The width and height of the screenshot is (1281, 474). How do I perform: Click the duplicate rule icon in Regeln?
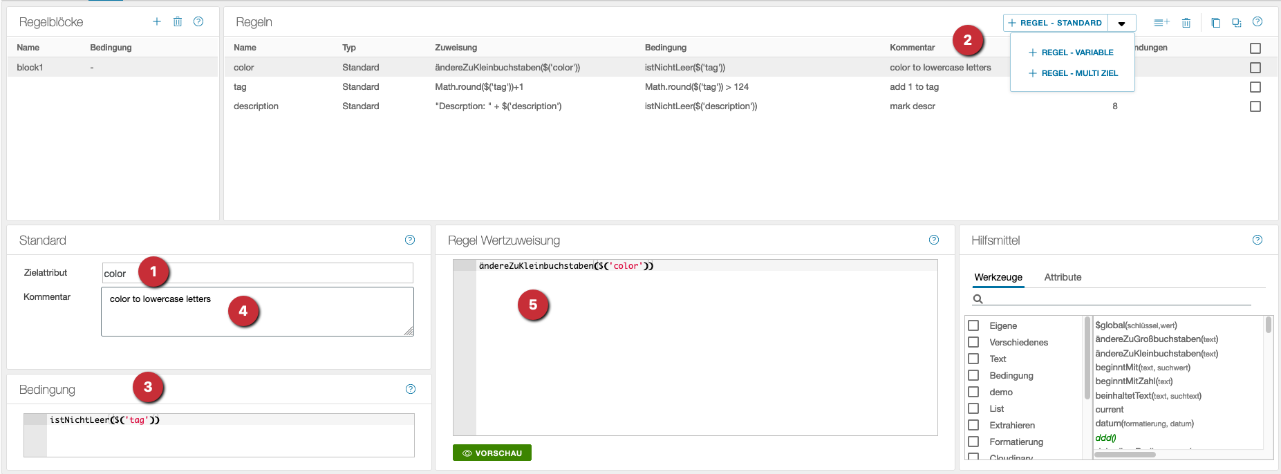tap(1237, 23)
